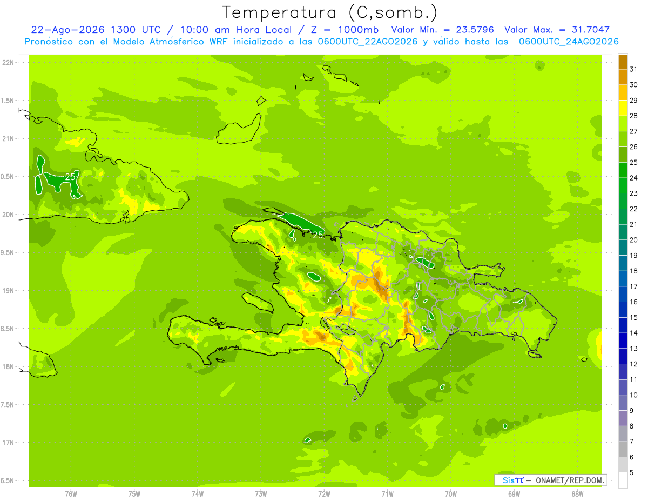The width and height of the screenshot is (648, 501).
Task: Click the '72W' longitude label
Action: [x=324, y=493]
